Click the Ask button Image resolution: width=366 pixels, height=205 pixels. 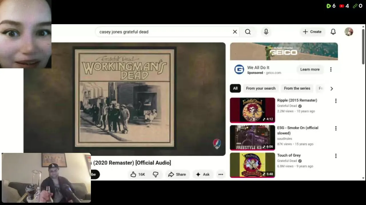(202, 175)
